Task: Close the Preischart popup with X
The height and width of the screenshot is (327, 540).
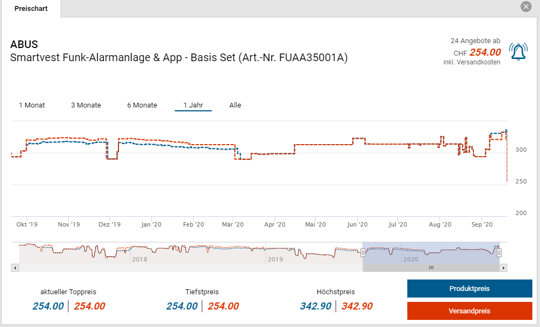Action: pos(526,7)
